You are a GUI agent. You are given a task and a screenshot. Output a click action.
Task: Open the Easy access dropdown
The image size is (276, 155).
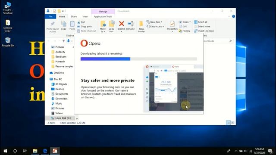click(x=155, y=26)
